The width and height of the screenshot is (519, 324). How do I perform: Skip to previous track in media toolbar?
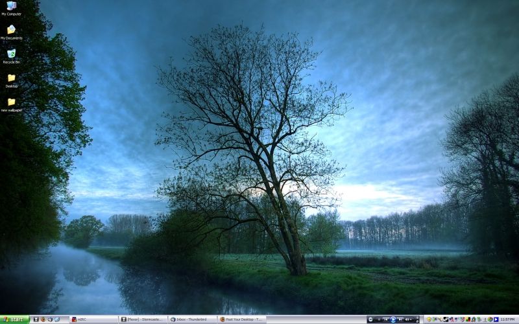386,319
